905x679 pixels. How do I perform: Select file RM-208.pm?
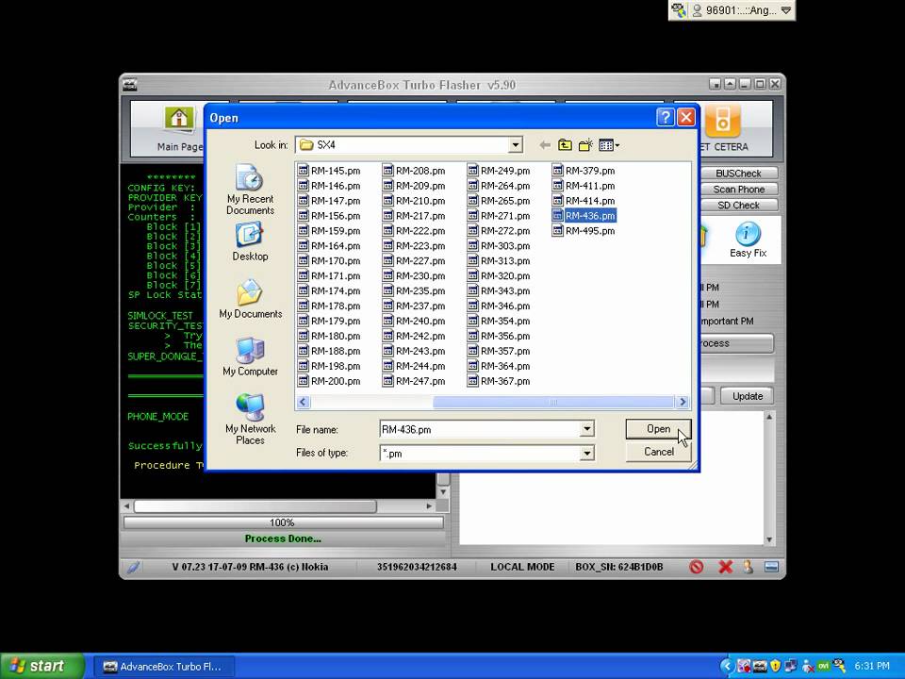[x=414, y=171]
